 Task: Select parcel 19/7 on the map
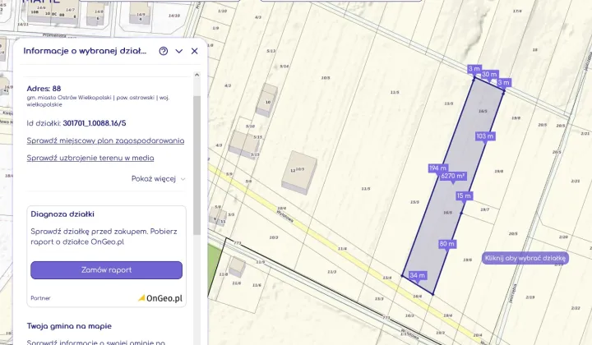point(484,209)
